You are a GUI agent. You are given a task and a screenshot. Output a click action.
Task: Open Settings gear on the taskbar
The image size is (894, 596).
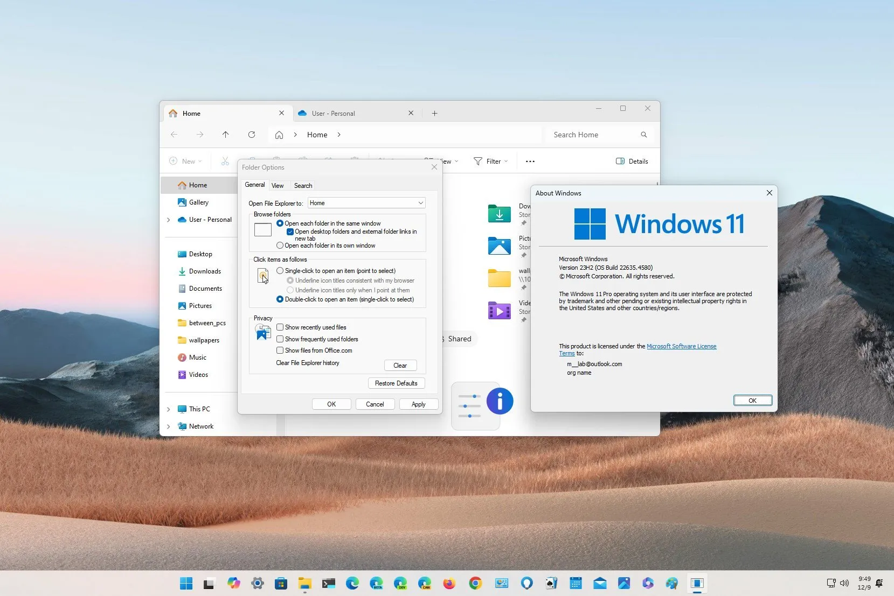pos(258,583)
